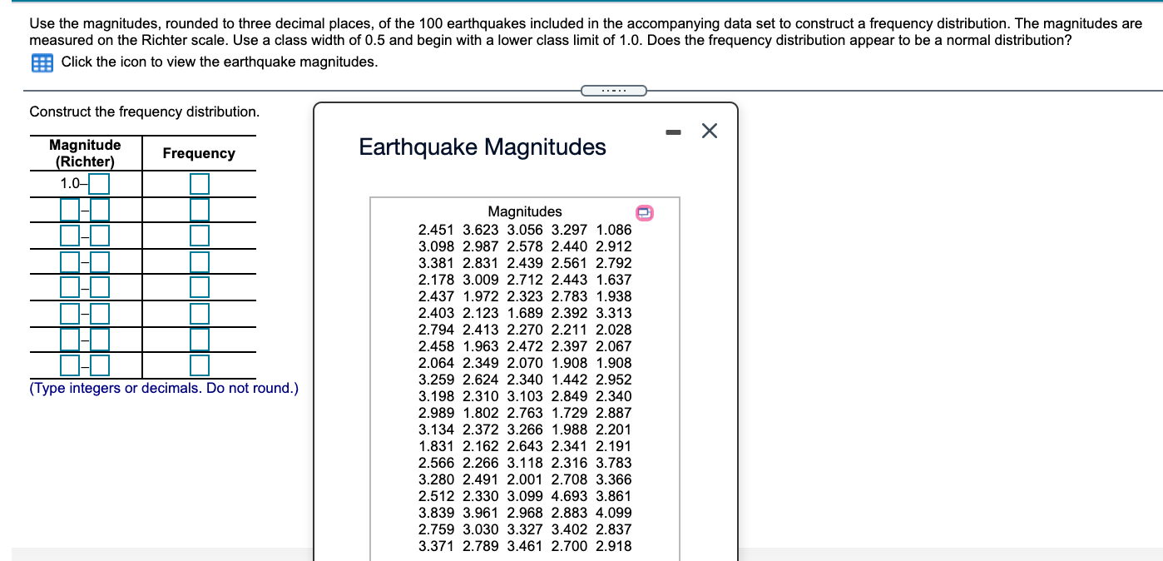
Task: Click the last Frequency answer box
Action: point(198,364)
